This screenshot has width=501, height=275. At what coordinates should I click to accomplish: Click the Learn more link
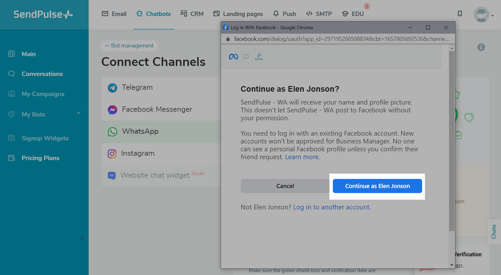point(302,157)
